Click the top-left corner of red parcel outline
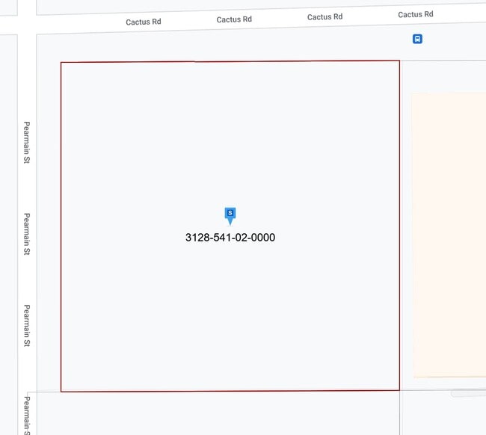The width and height of the screenshot is (486, 435). 61,63
